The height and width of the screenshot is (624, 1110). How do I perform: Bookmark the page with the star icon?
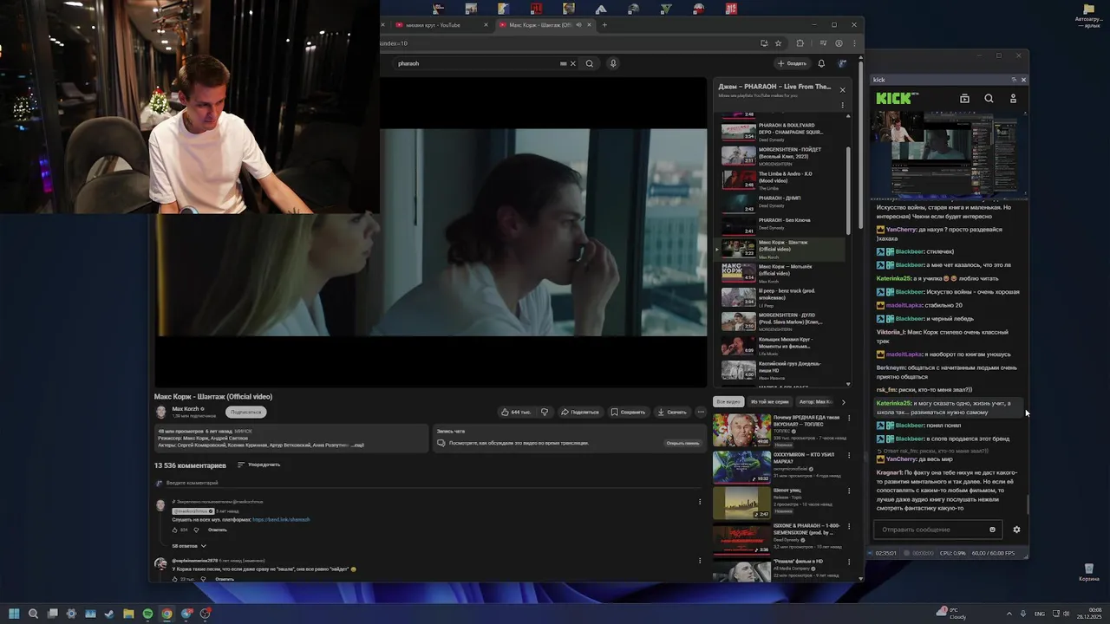coord(778,43)
